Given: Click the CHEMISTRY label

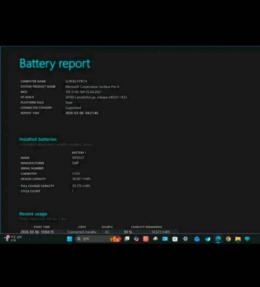Looking at the screenshot, I should coord(29,174).
